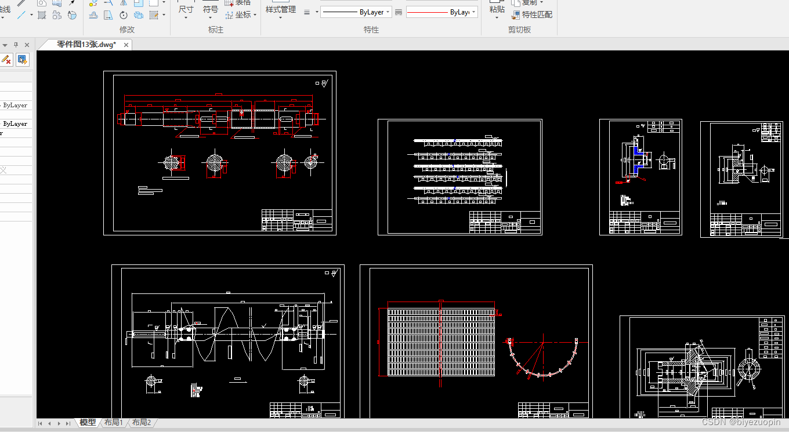Image resolution: width=789 pixels, height=432 pixels.
Task: Toggle the side panel pin
Action: [x=16, y=45]
